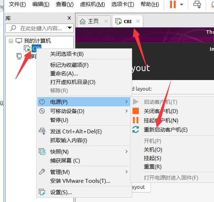Viewport: 214px width, 202px height.
Task: Open the 管理(M) manage submenu
Action: pyautogui.click(x=84, y=172)
